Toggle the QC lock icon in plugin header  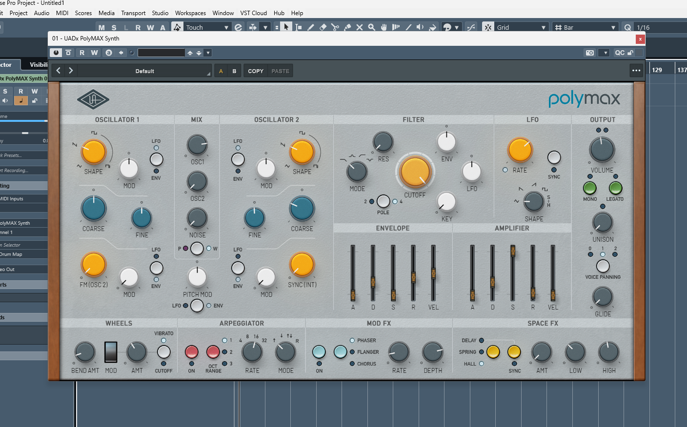tap(630, 53)
